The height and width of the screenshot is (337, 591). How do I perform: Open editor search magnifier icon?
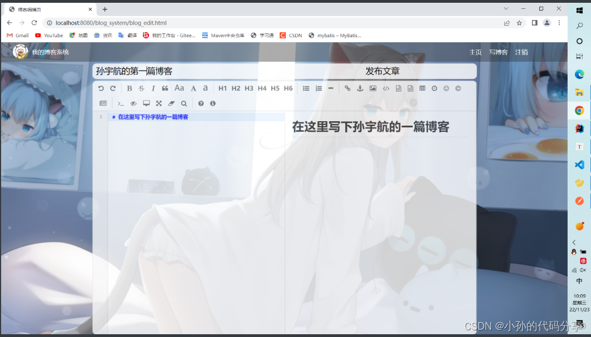click(184, 103)
